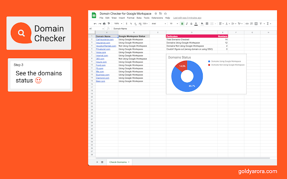Select the 'Particulars' header cell
This screenshot has width=287, height=179.
point(191,36)
